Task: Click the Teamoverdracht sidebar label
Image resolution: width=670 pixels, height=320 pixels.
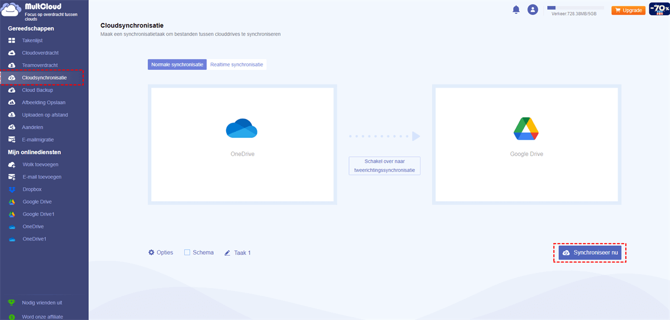Action: [x=40, y=65]
